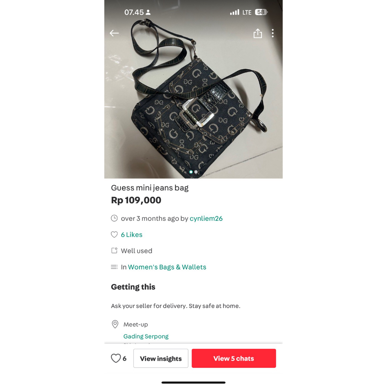Tap the category list icon
387x387 pixels.
tap(114, 267)
